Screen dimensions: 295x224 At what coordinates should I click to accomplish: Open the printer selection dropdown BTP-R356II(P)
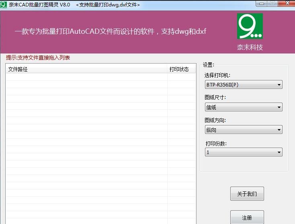pos(244,85)
